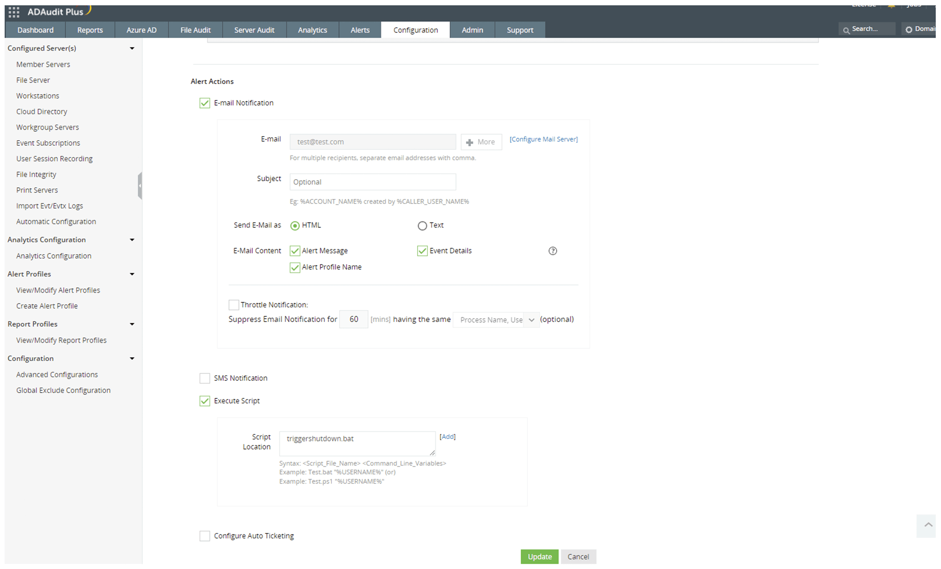This screenshot has height=569, width=941.
Task: Click the Search box in header
Action: [x=867, y=29]
